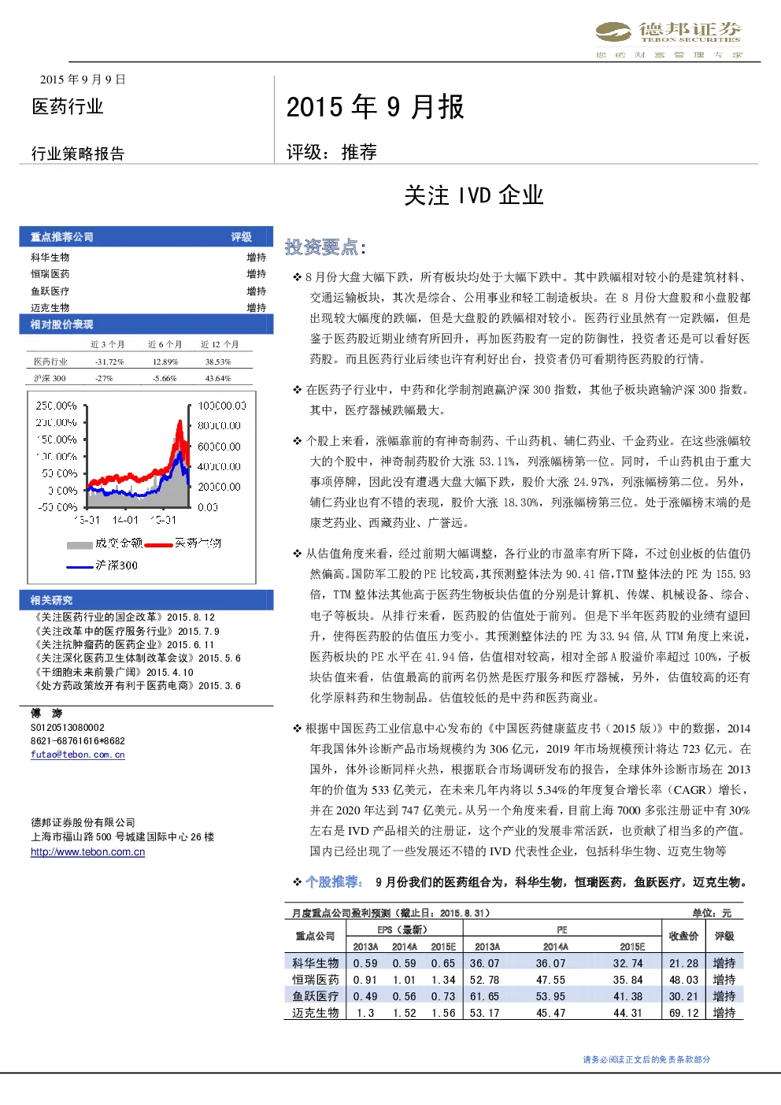Click the 成交金额 gray legend swatch

click(x=80, y=545)
